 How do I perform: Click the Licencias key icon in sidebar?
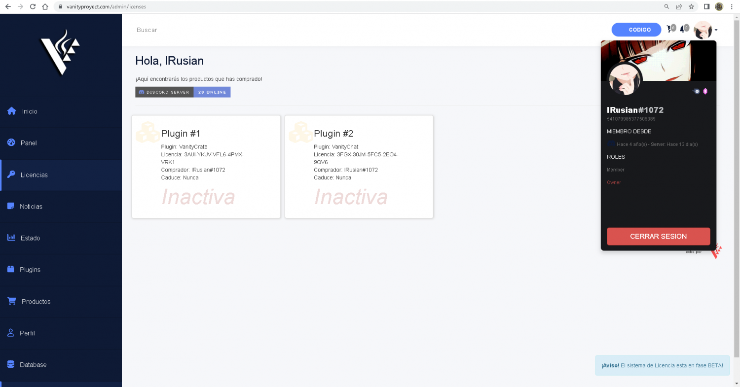click(x=11, y=175)
